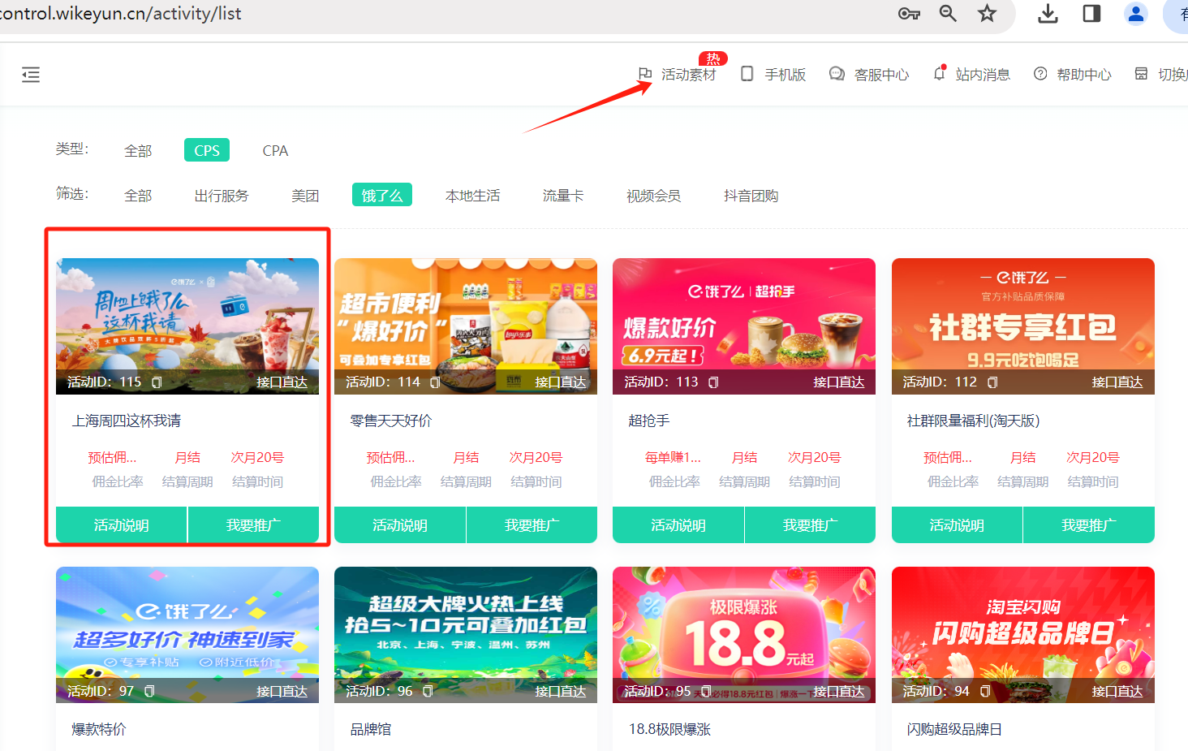Open 站内消息 link in header
1188x751 pixels.
coord(983,75)
